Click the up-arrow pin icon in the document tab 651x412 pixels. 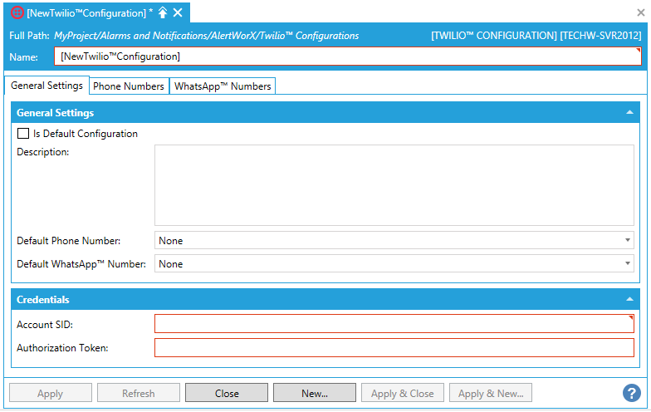point(163,12)
